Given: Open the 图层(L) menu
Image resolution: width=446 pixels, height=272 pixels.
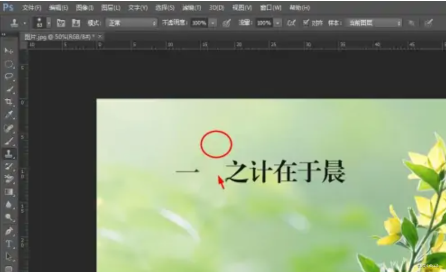Looking at the screenshot, I should (x=111, y=8).
